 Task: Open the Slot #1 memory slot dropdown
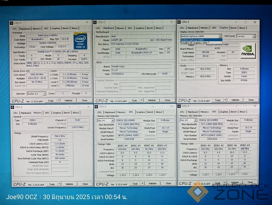[113, 120]
